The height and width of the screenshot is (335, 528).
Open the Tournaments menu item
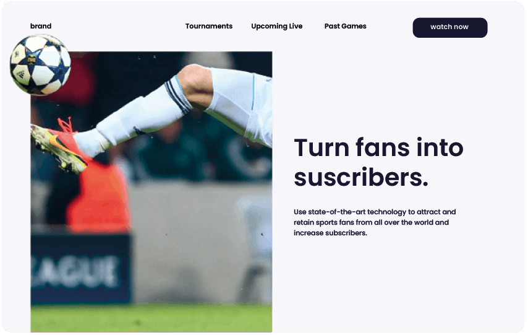[209, 26]
